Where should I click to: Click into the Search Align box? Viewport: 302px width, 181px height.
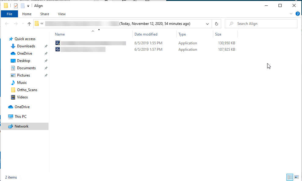(261, 24)
